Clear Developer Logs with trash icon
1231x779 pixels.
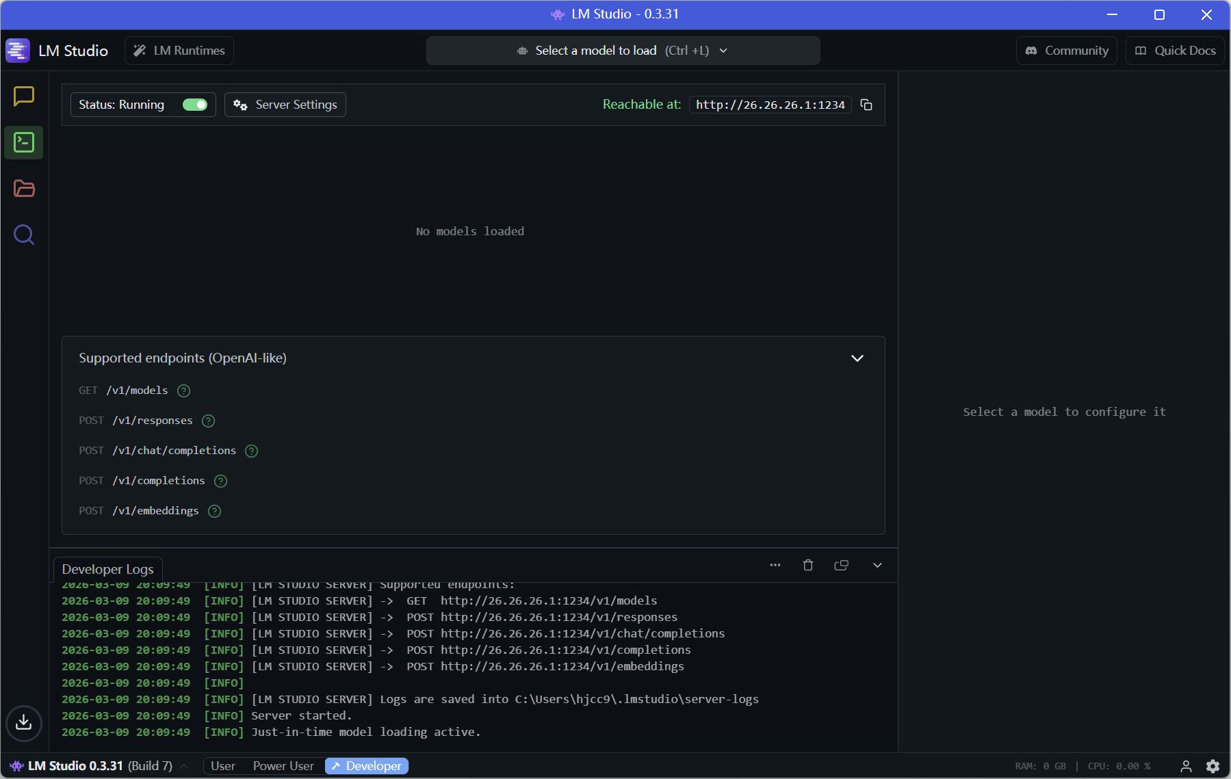[808, 565]
